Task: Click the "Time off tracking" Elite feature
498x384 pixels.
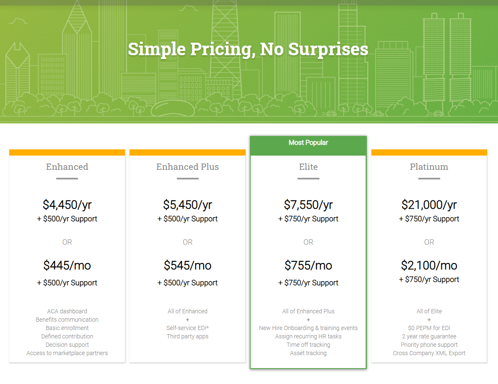Action: tap(308, 345)
